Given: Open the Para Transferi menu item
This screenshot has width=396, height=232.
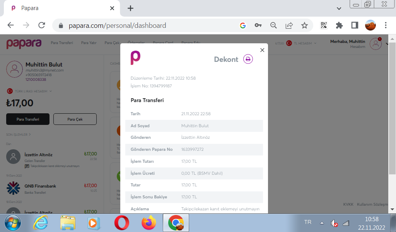Looking at the screenshot, I should [62, 43].
